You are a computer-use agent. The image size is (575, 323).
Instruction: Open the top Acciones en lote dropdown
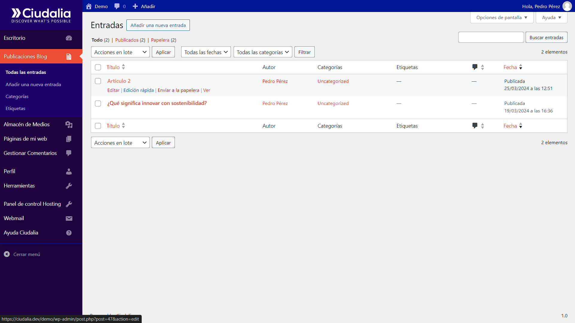(120, 52)
